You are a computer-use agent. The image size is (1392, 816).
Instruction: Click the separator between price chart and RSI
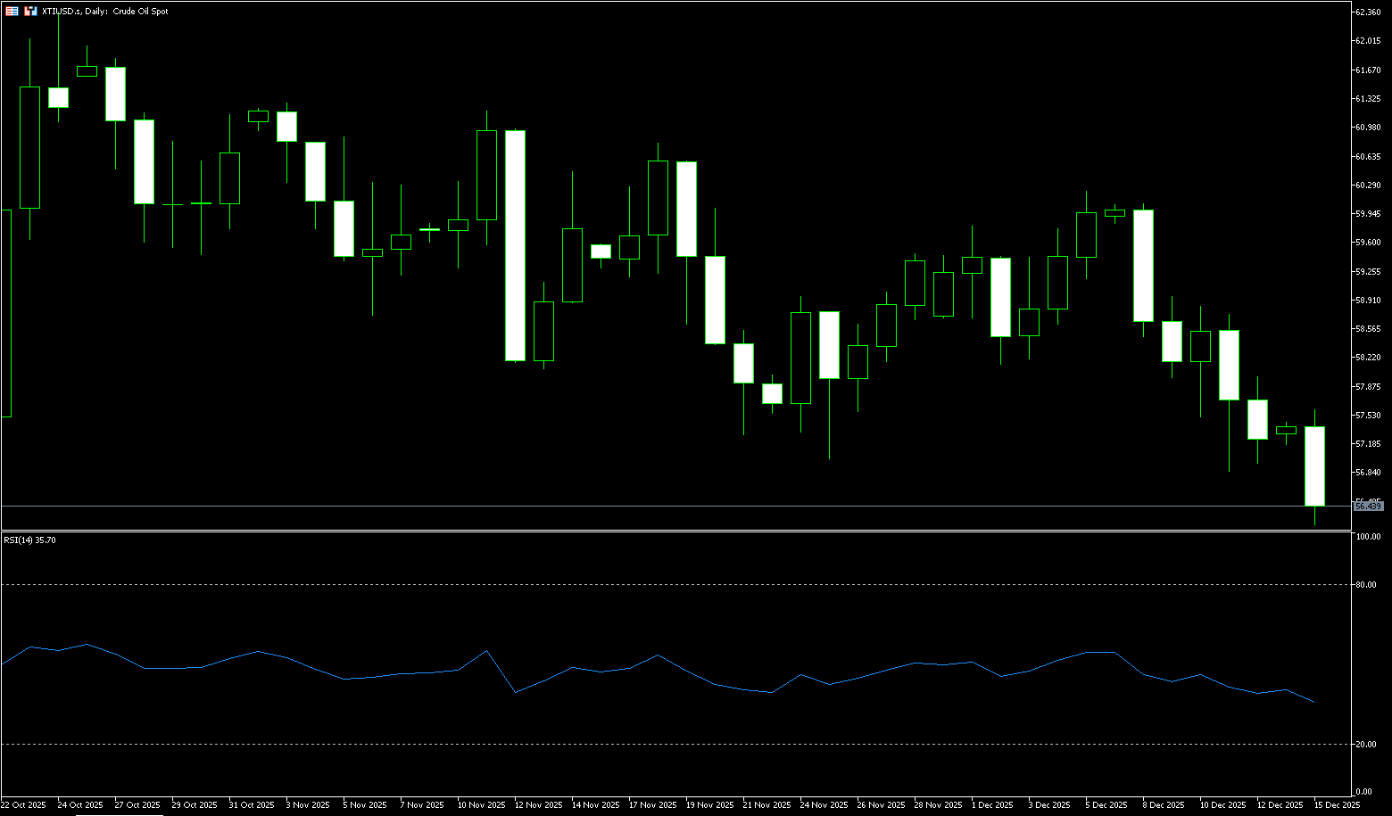[678, 531]
